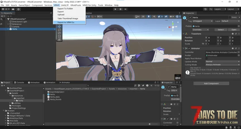The width and height of the screenshot is (241, 129).
Task: Open Transform component preset icon
Action: pos(236,34)
